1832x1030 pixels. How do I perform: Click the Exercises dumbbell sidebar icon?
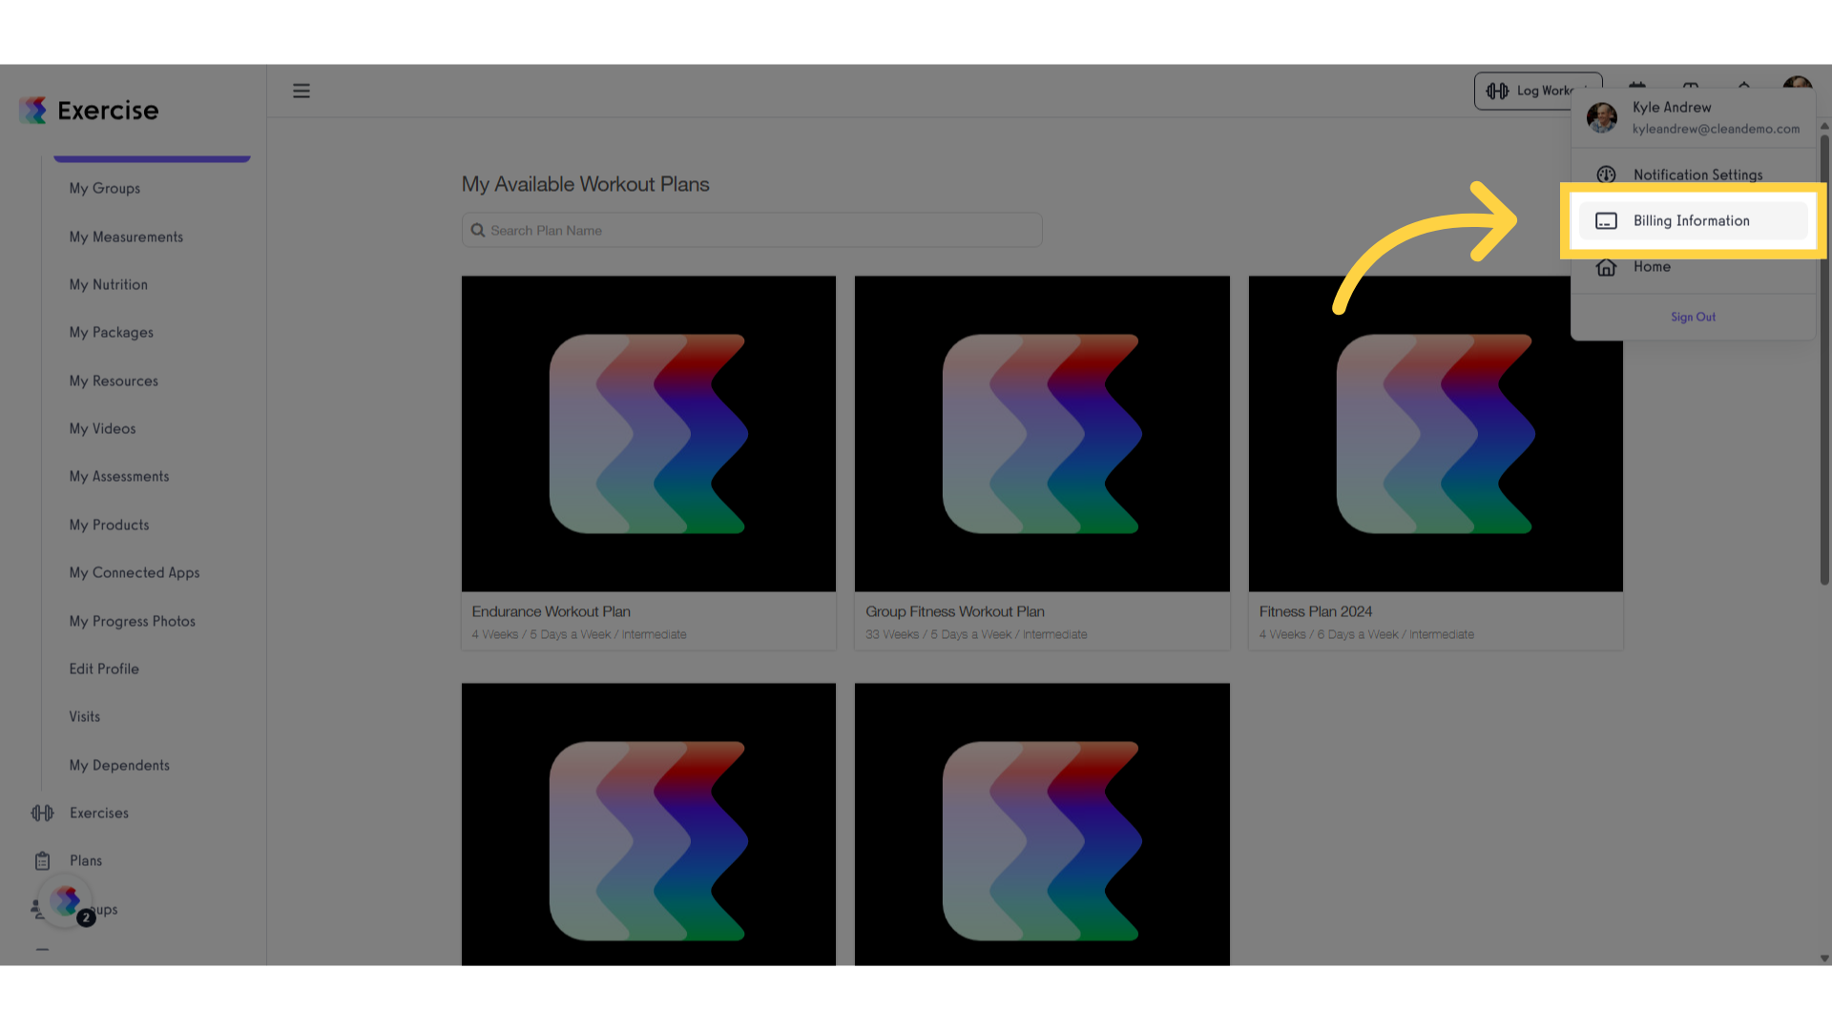coord(42,813)
